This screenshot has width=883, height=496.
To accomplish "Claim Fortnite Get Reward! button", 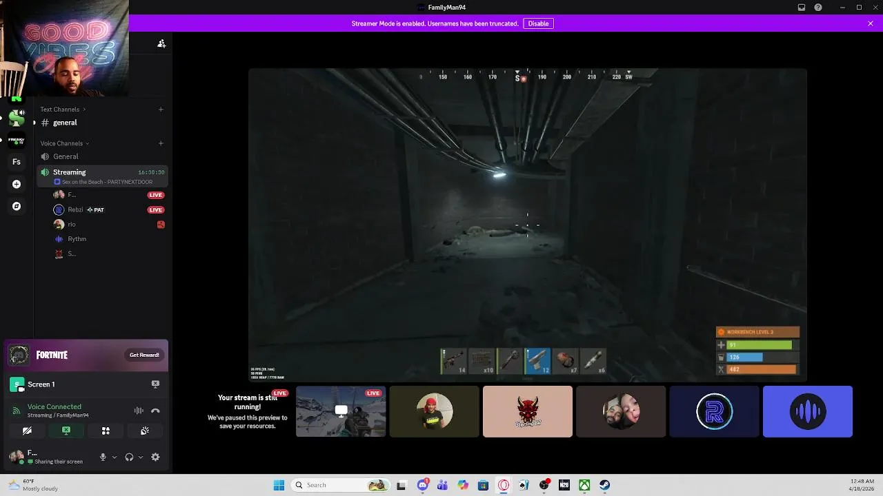I will pos(144,355).
